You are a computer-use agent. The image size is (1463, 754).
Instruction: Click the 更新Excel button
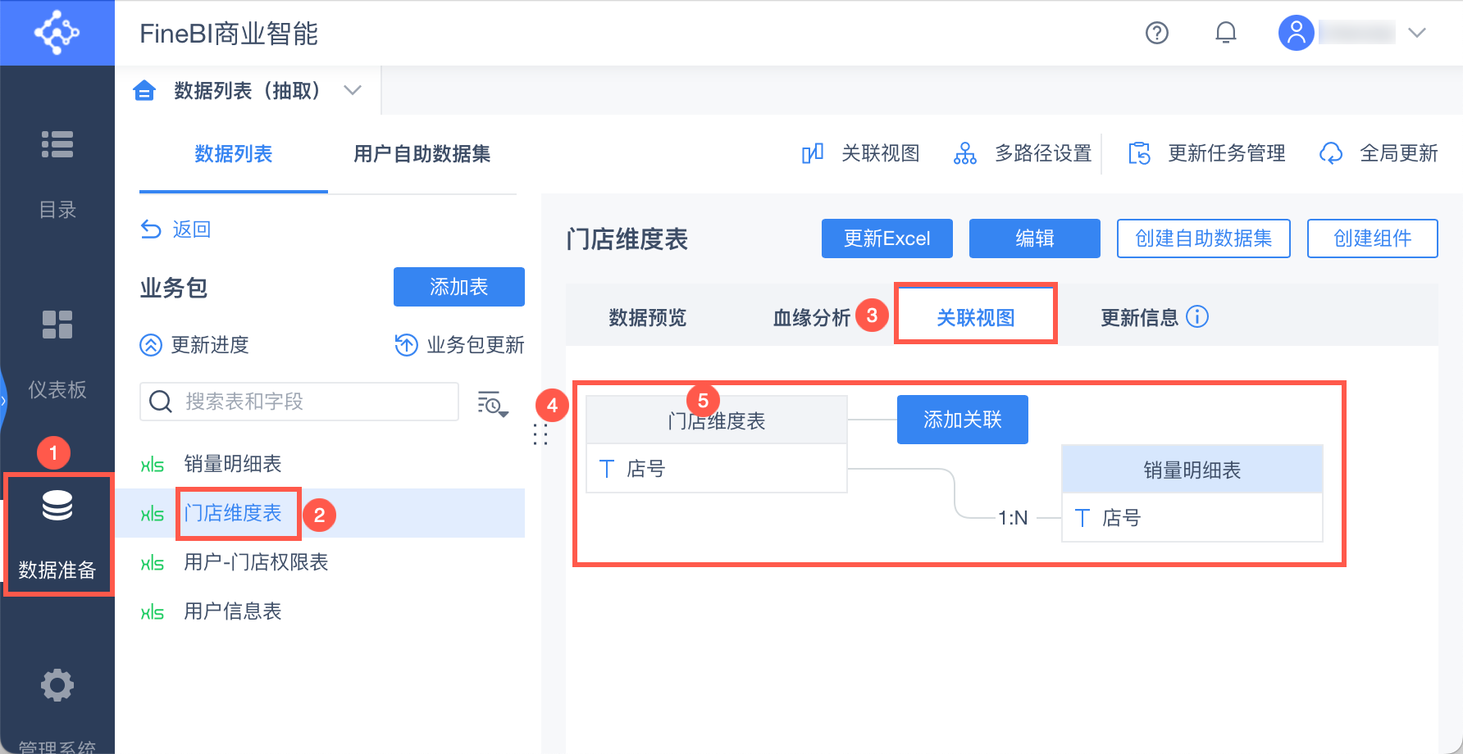(887, 238)
